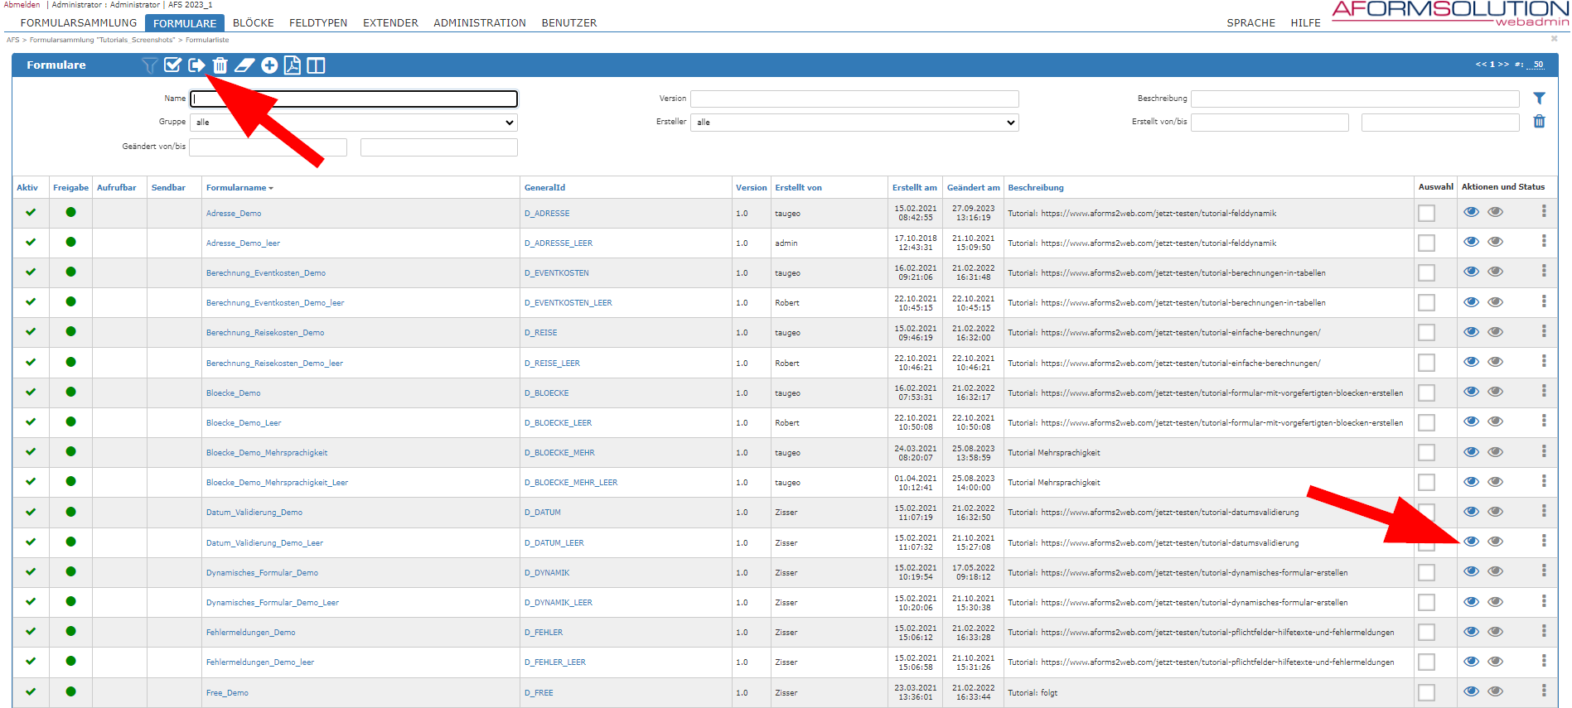Open Datum_Validierung_Demo form link
This screenshot has height=708, width=1572.
pos(254,513)
